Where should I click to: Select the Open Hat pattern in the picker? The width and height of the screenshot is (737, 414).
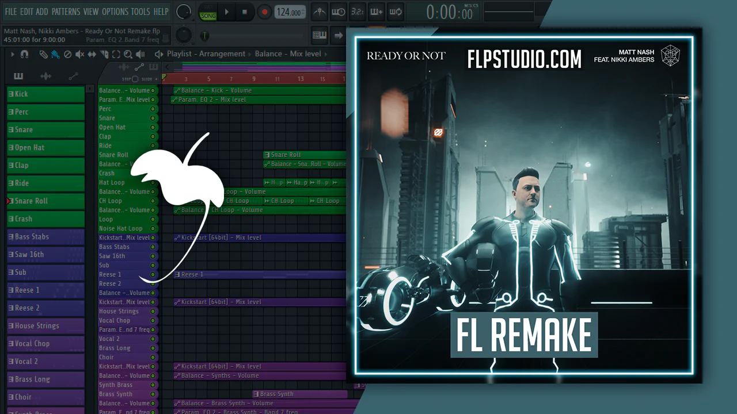pyautogui.click(x=45, y=147)
